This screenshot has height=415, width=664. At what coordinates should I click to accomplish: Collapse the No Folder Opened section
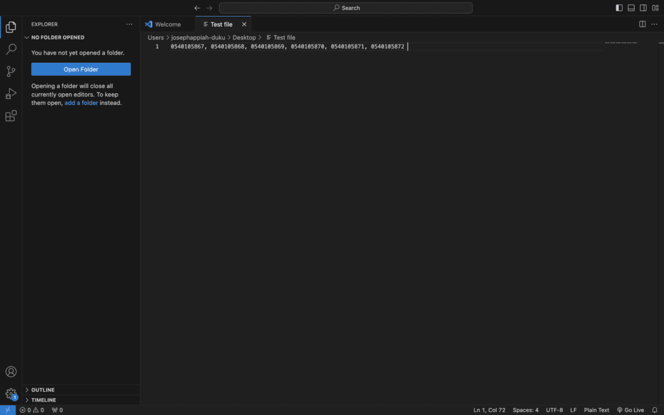pyautogui.click(x=58, y=38)
